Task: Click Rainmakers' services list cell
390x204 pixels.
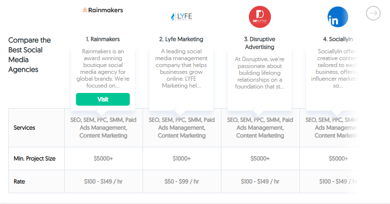Action: tap(103, 128)
